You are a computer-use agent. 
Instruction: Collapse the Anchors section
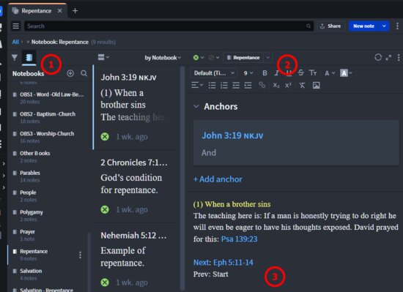pos(196,106)
